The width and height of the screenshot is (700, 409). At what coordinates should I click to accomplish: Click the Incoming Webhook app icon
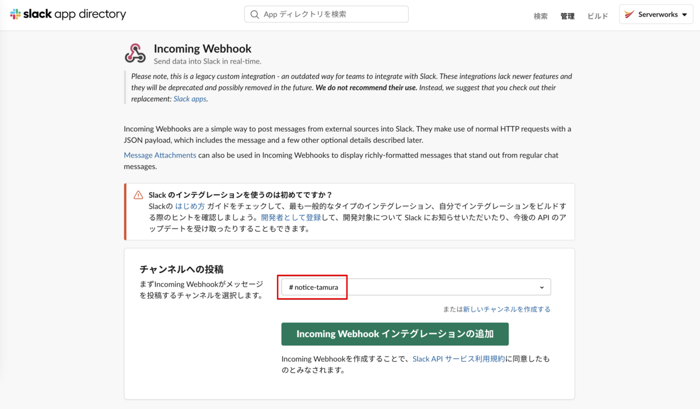click(135, 53)
